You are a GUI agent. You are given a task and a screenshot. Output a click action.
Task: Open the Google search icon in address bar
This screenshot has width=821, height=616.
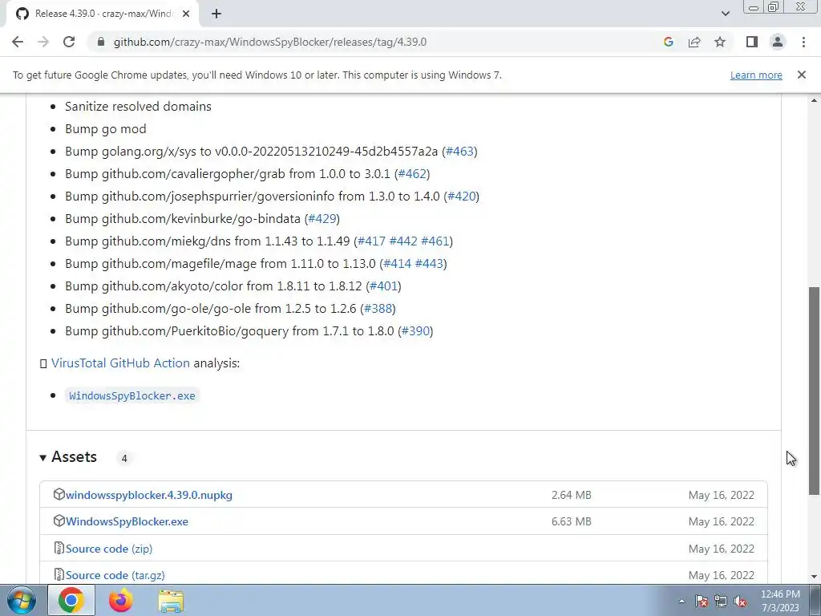pos(668,42)
